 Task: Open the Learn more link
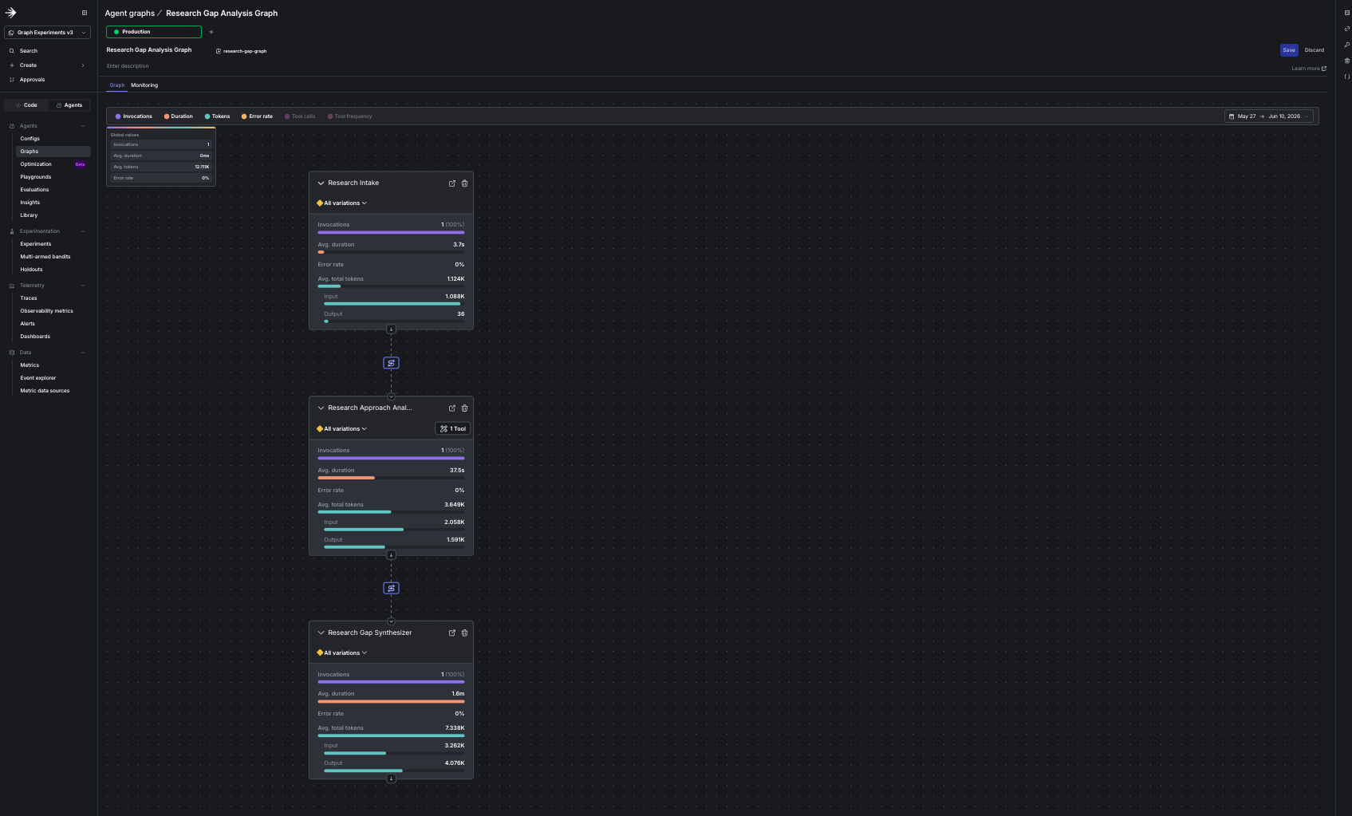click(1309, 69)
